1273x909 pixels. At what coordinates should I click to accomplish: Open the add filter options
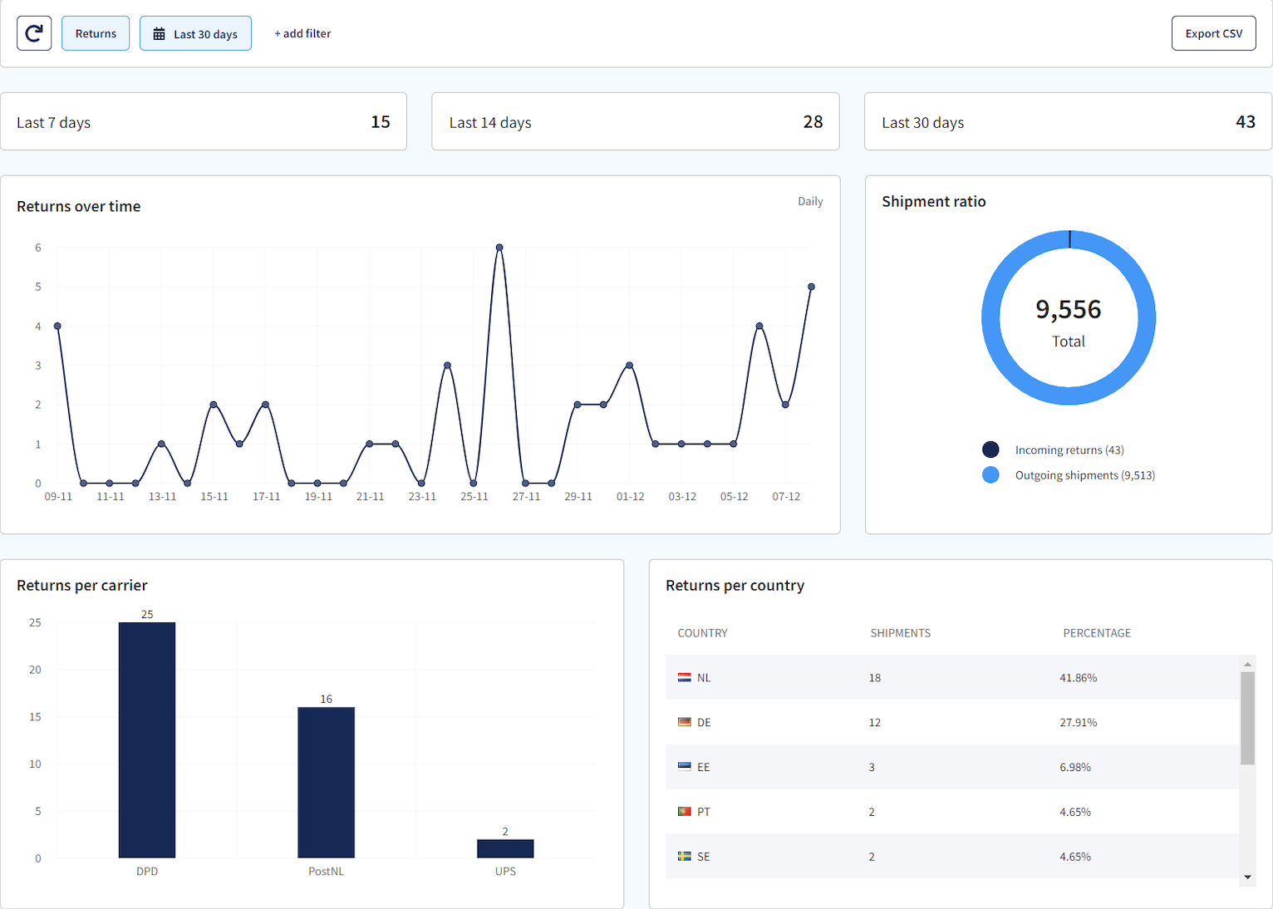tap(302, 33)
